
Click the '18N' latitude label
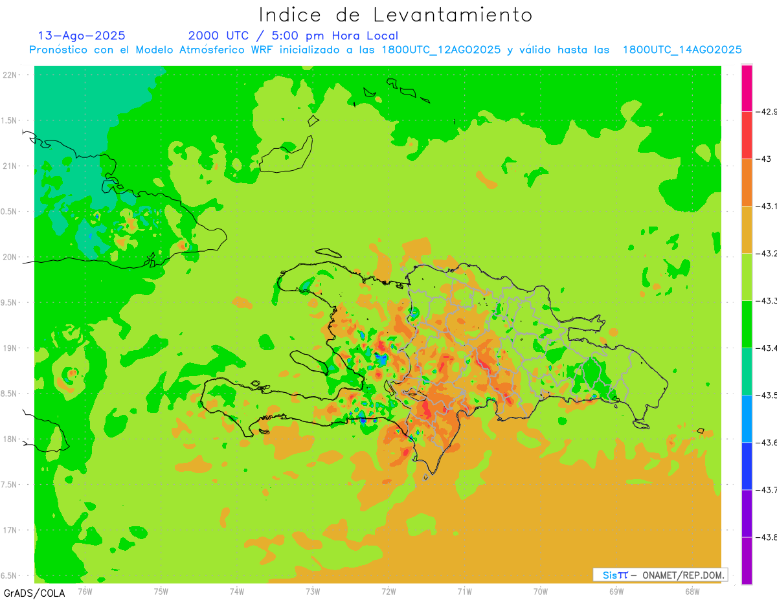(x=10, y=439)
